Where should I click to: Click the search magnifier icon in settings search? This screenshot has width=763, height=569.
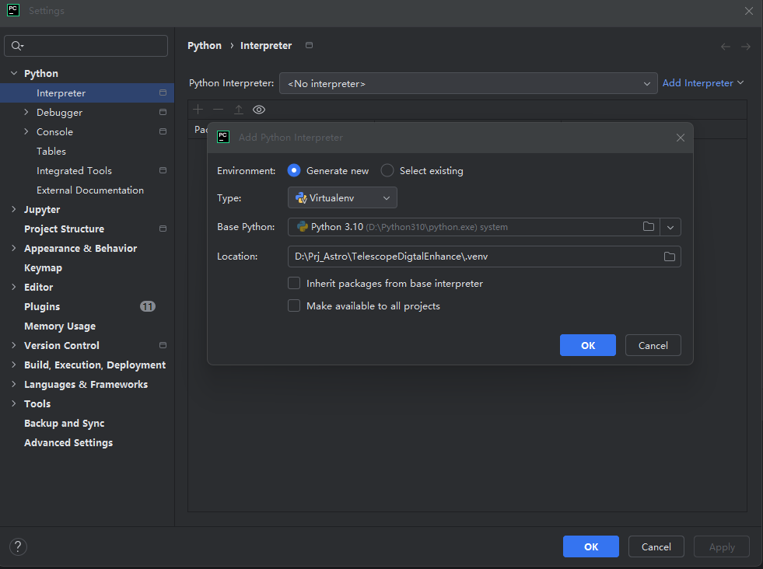point(17,46)
